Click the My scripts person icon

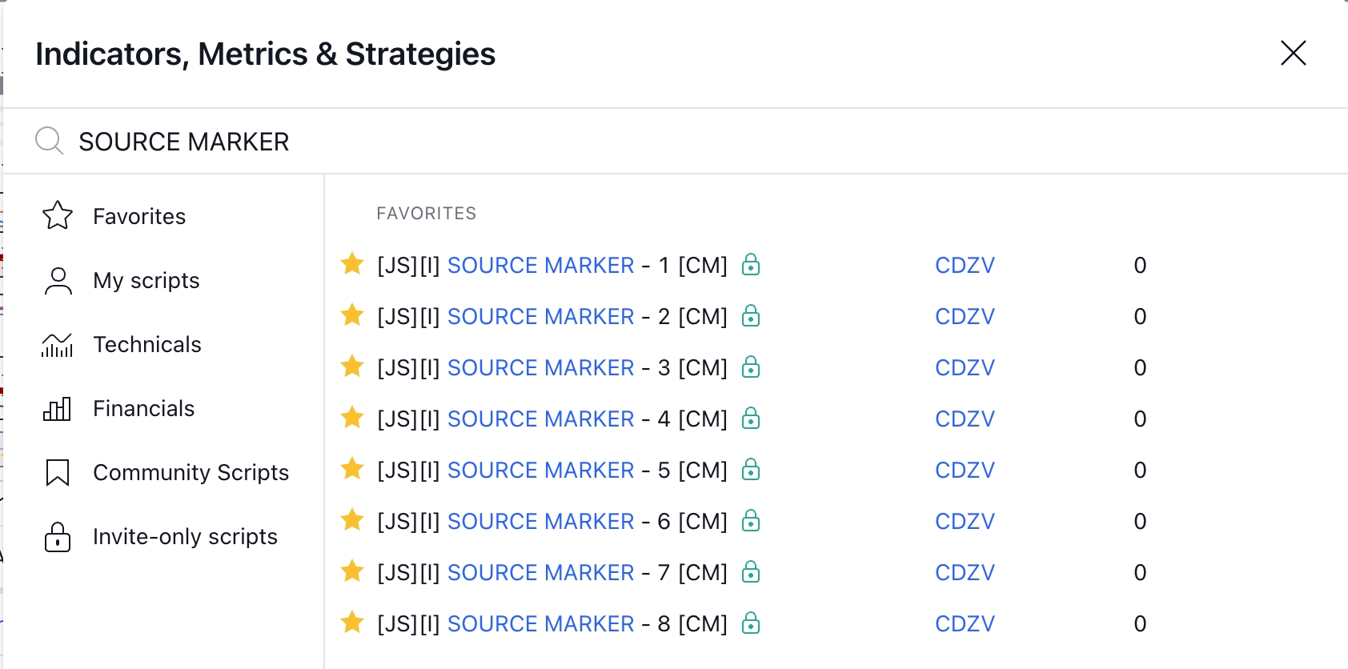click(x=58, y=281)
